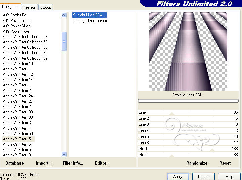Select Andrew's Filters 11
This screenshot has height=180, width=242.
(x=17, y=69)
